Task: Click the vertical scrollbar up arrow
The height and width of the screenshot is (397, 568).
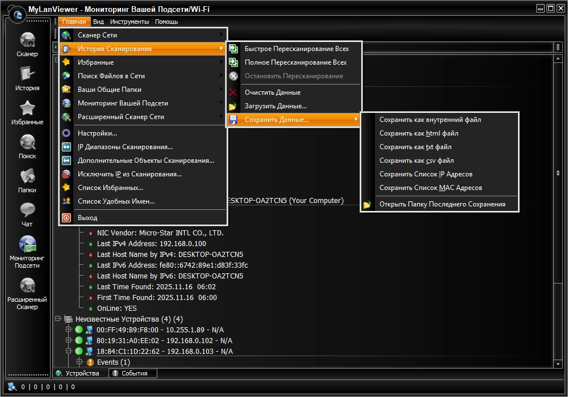Action: tap(558, 58)
